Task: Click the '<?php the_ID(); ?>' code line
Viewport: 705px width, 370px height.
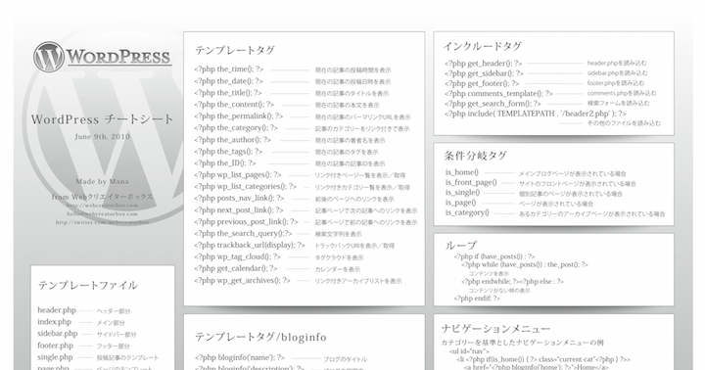Action: [x=225, y=163]
